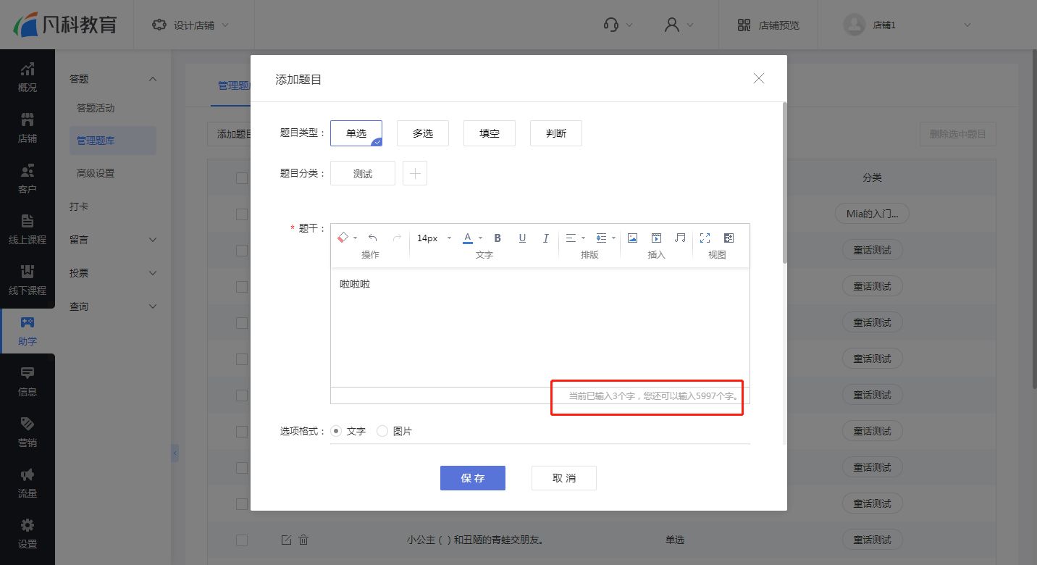
Task: Open 高级设置 submenu item
Action: coord(96,173)
